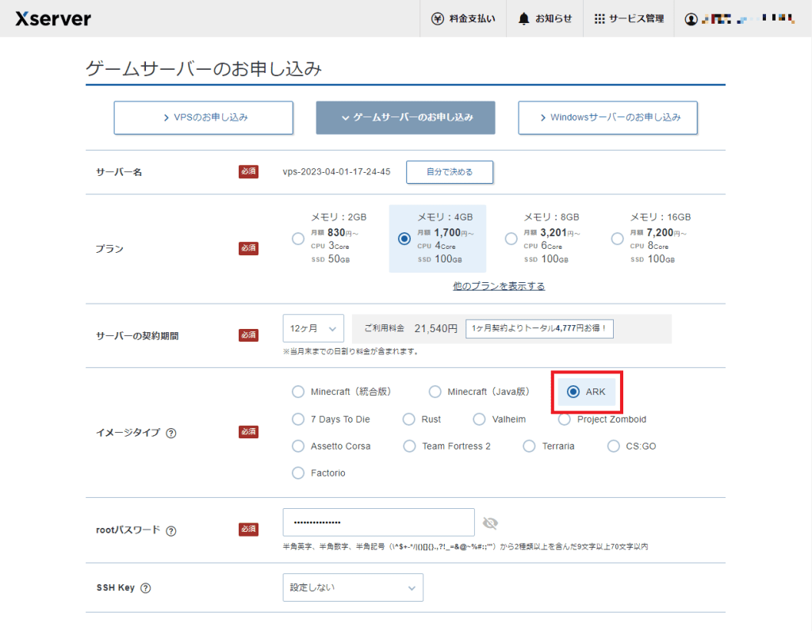The image size is (812, 631).
Task: Click the notification bell icon
Action: point(523,19)
